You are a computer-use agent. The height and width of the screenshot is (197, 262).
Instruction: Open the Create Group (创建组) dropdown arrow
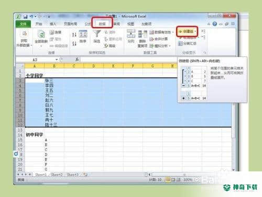coord(195,31)
